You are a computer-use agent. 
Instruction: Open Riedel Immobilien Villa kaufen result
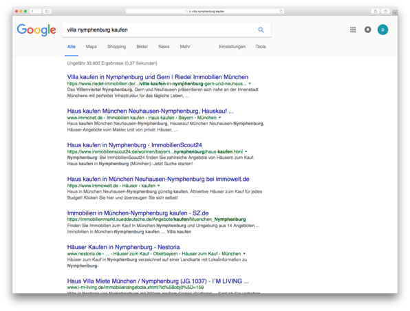[x=158, y=77]
